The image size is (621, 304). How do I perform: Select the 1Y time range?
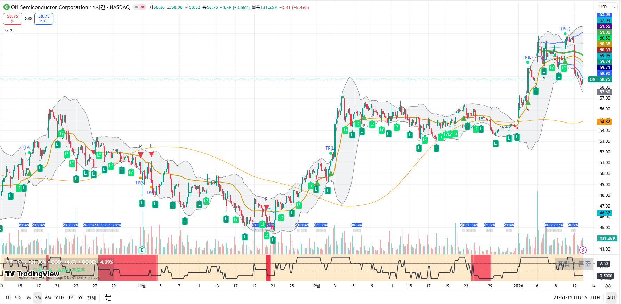71,298
